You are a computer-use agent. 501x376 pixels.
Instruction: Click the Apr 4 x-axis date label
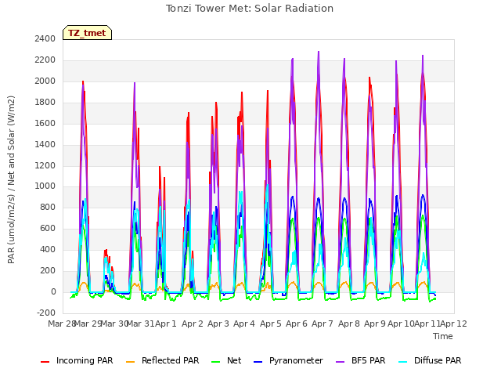coord(244,324)
